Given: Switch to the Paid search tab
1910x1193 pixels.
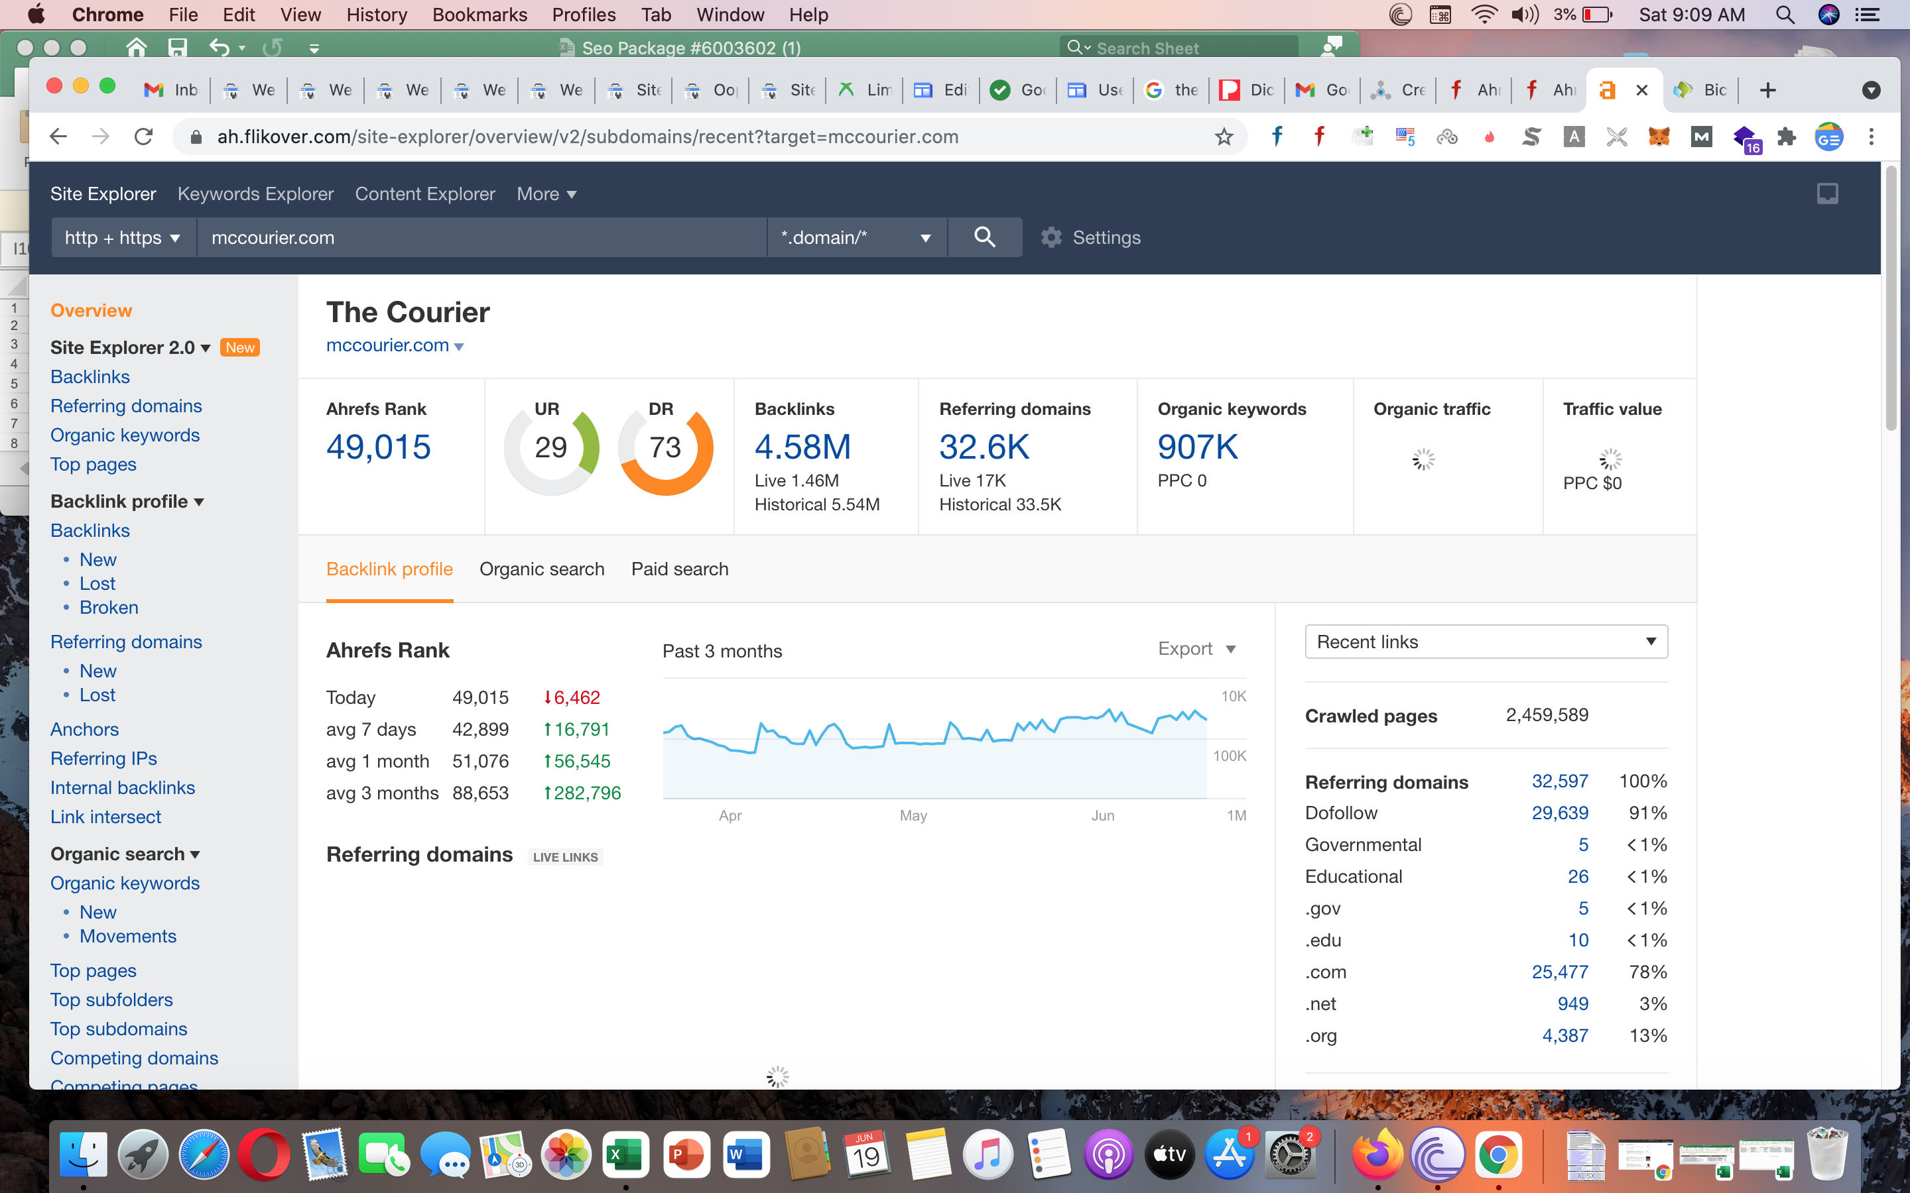Looking at the screenshot, I should [x=680, y=569].
